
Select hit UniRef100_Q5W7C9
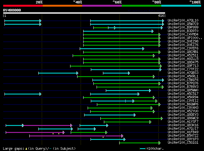coord(183,24)
